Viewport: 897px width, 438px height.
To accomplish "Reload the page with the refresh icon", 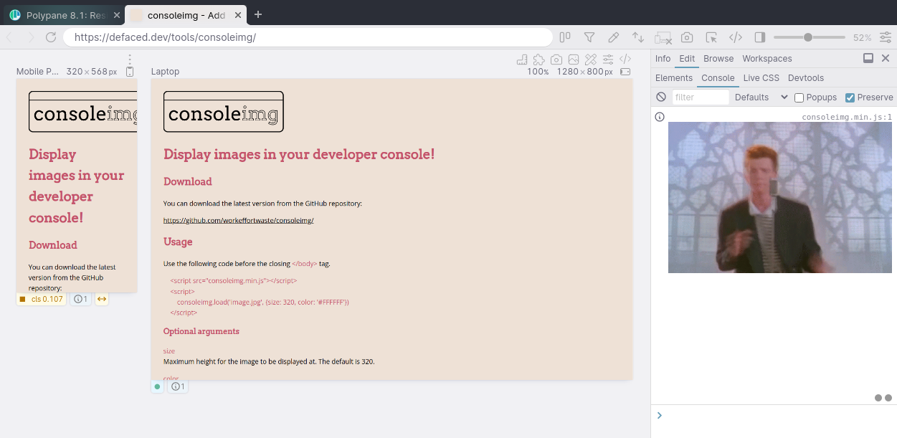I will (x=51, y=37).
